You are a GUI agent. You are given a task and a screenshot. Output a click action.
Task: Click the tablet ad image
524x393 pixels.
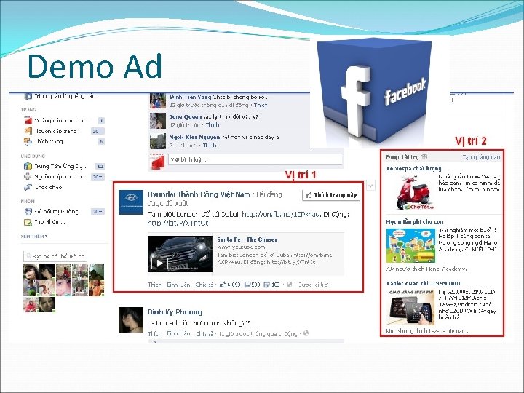point(410,307)
